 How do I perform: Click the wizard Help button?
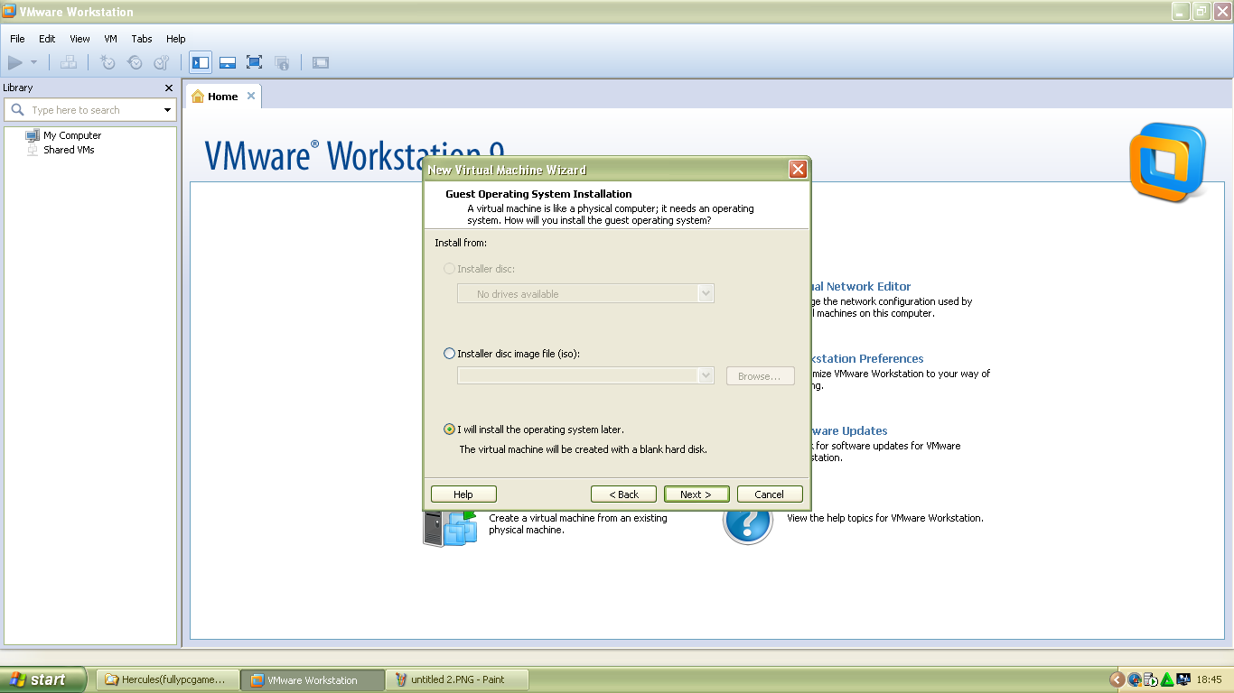[x=463, y=494]
